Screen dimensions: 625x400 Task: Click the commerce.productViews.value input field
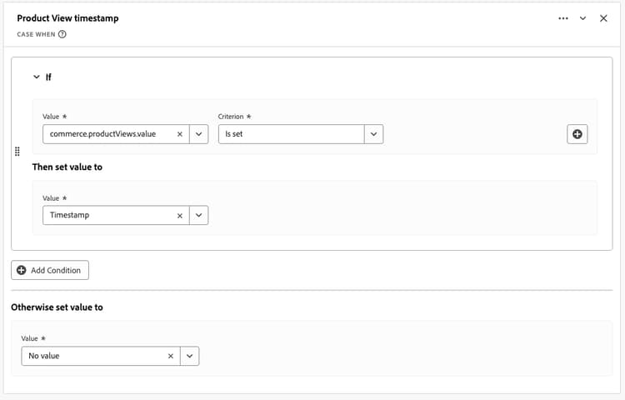116,134
